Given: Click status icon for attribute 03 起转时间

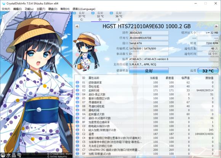Looking at the screenshot, I should coord(77,90).
